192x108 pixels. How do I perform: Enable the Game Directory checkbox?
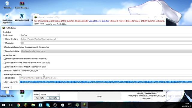pyautogui.click(x=5, y=39)
